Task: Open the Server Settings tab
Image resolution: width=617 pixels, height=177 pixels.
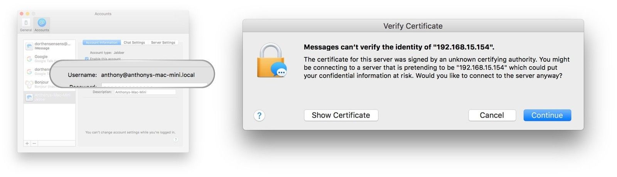Action: click(x=163, y=43)
